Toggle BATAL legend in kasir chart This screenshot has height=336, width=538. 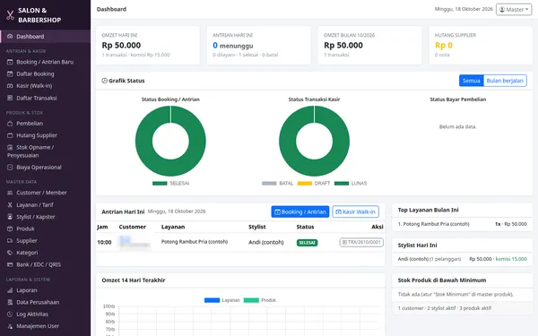[277, 184]
